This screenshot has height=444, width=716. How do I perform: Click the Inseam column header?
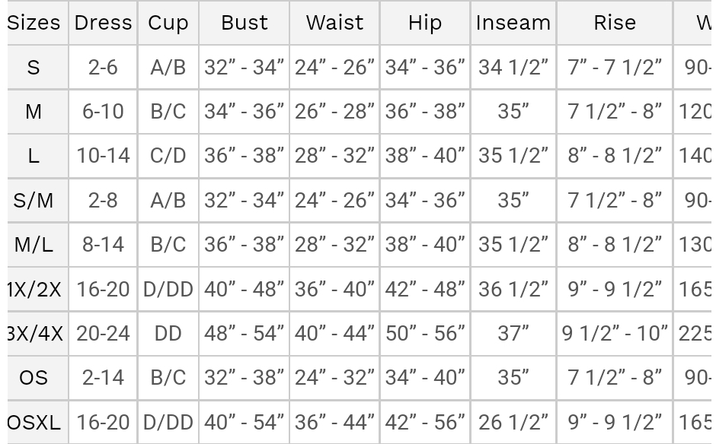point(513,23)
